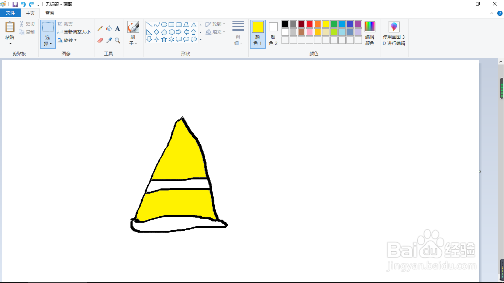Choose the Curve shape

(x=157, y=25)
